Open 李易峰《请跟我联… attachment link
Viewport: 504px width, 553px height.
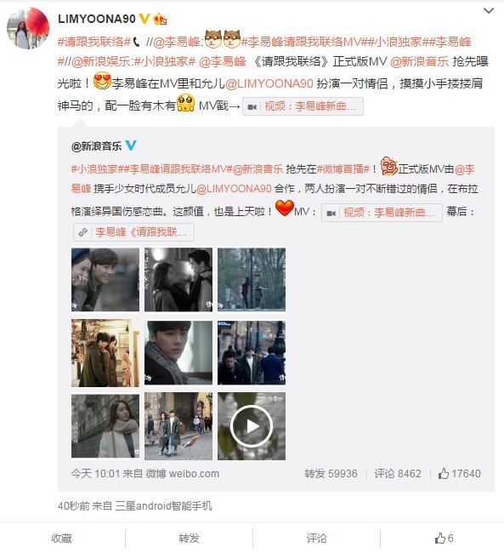coord(133,232)
